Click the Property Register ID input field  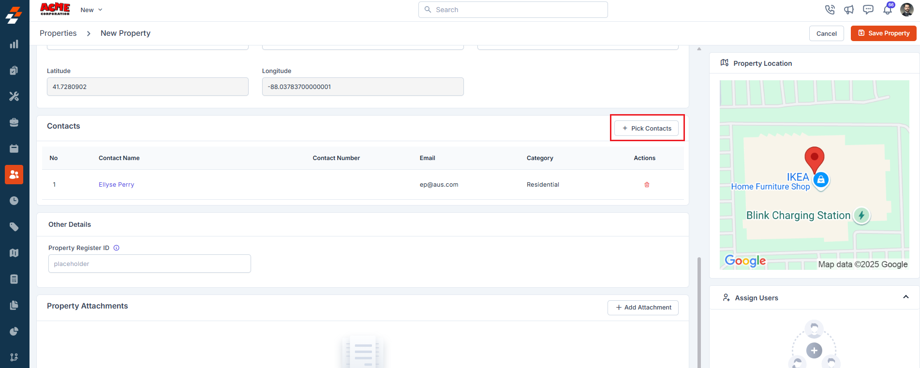(149, 264)
